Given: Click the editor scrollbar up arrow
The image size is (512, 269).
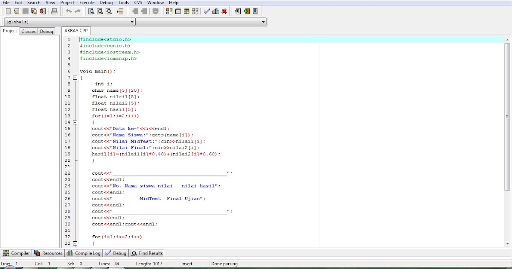Looking at the screenshot, I should pyautogui.click(x=508, y=39).
